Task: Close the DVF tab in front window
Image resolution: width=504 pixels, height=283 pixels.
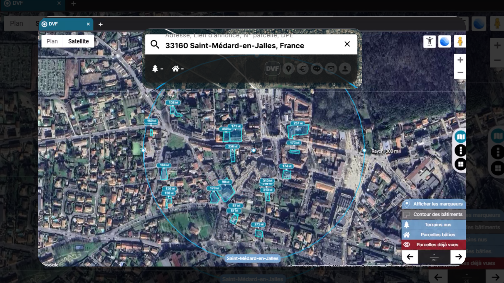Action: click(x=88, y=24)
